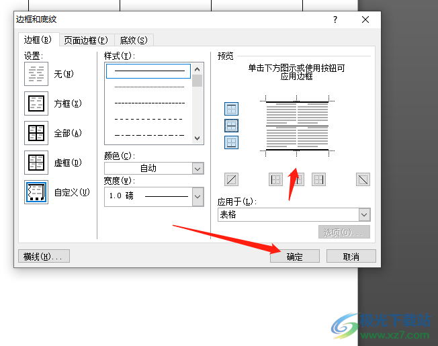438x346 pixels.
Task: Select the solid line style
Action: (x=148, y=71)
